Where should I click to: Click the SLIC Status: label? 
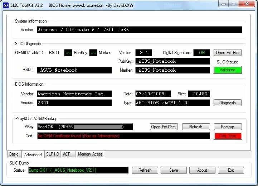pyautogui.click(x=227, y=62)
